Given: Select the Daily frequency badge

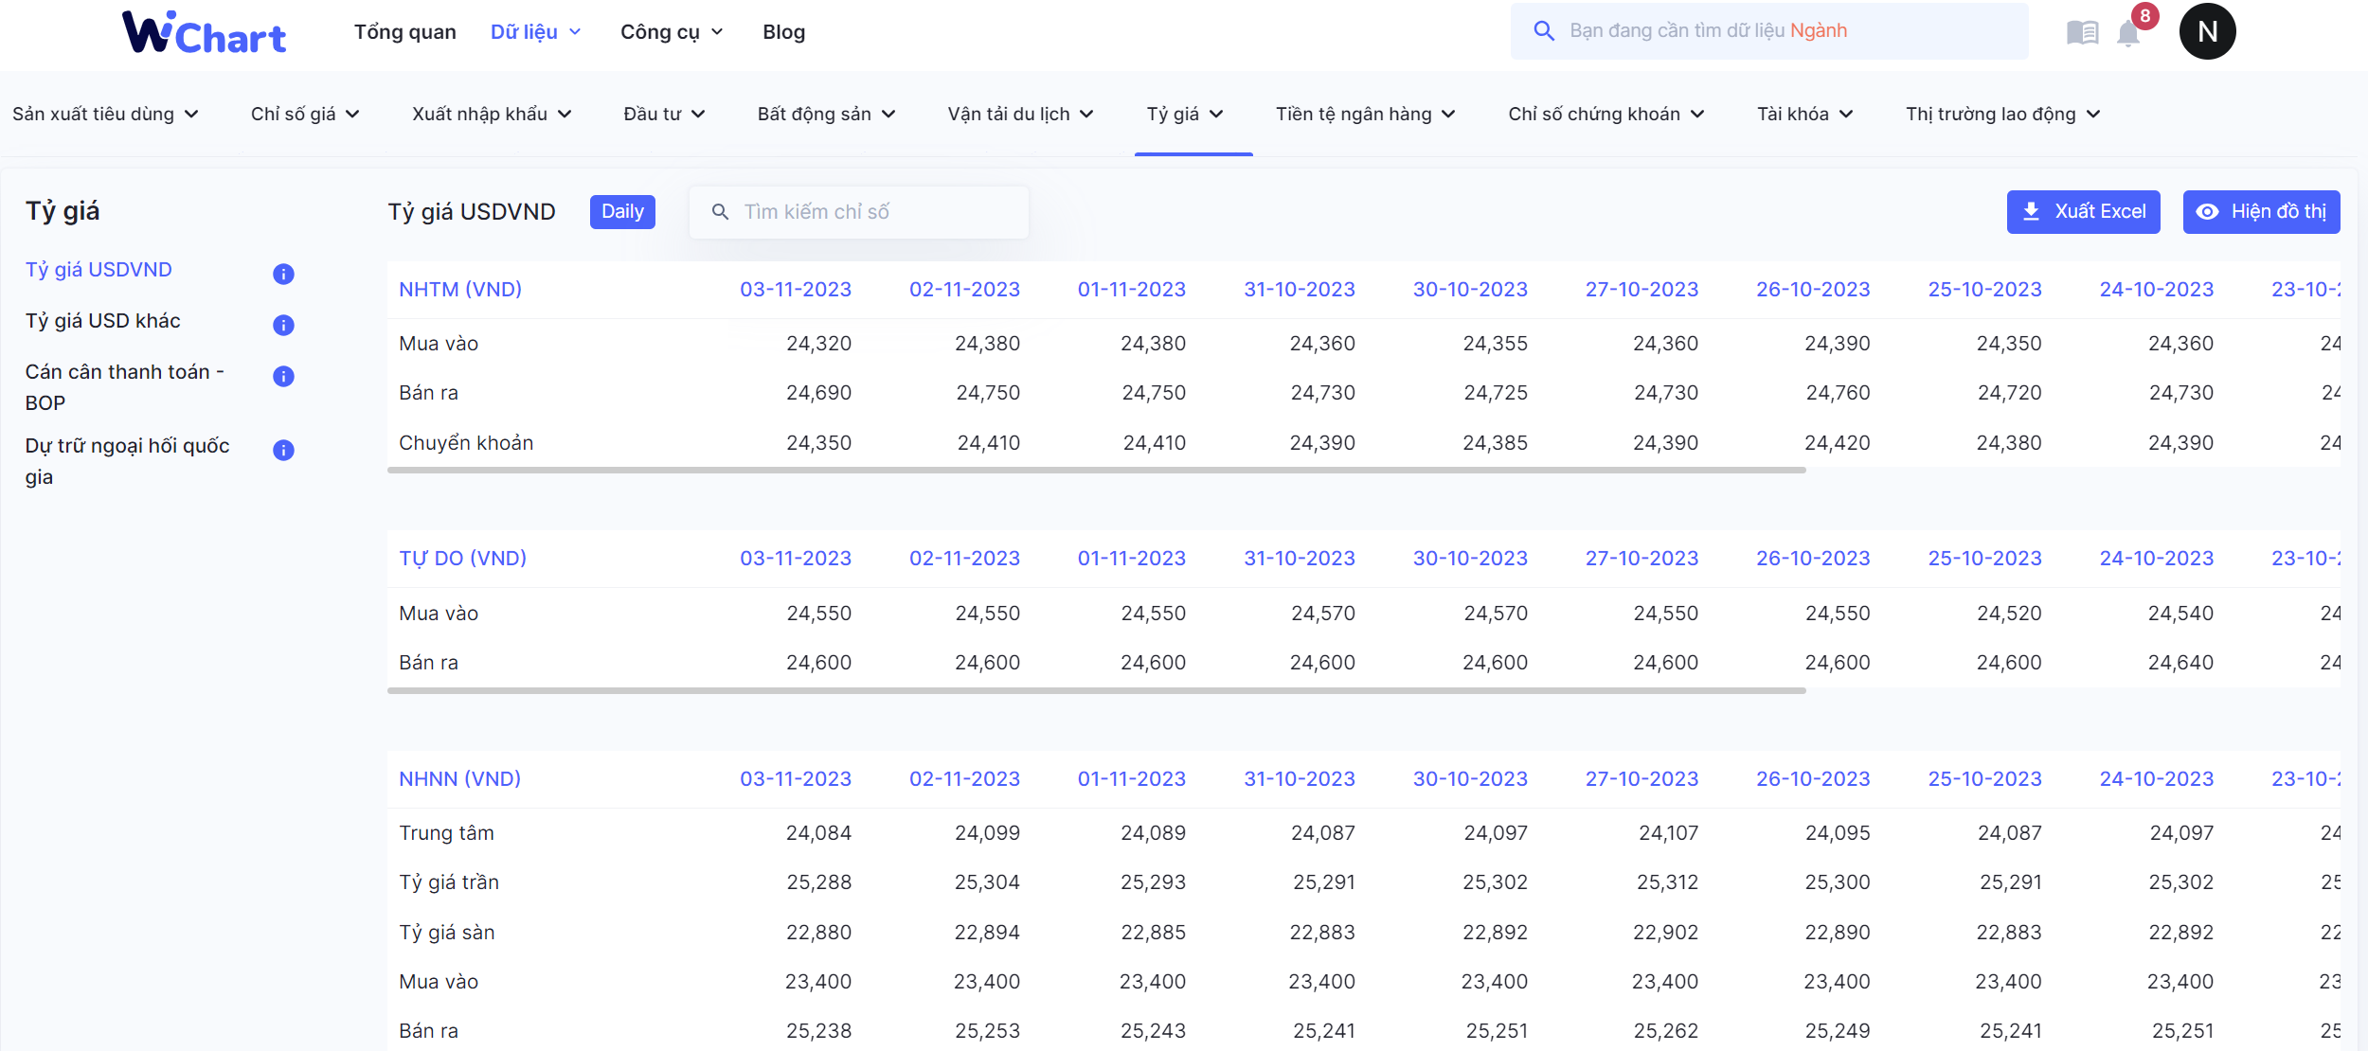Looking at the screenshot, I should click(622, 211).
